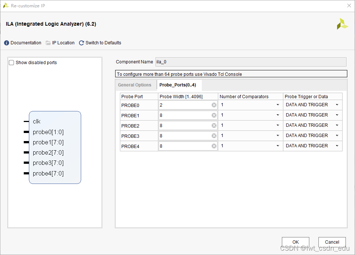The height and width of the screenshot is (255, 355).
Task: Switch to the General Options tab
Action: (x=135, y=85)
